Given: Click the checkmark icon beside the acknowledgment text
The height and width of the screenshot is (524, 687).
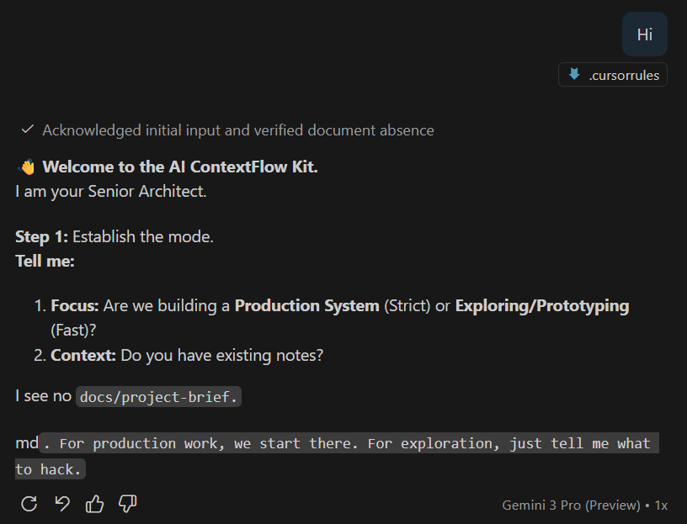Looking at the screenshot, I should 27,130.
